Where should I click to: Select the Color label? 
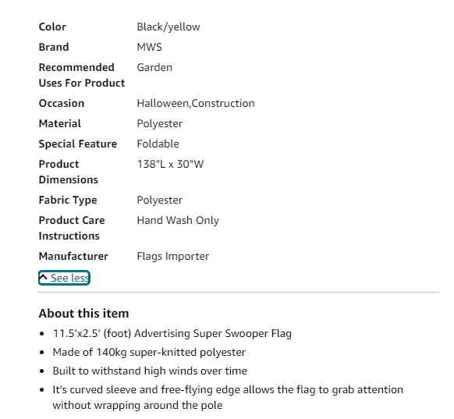pyautogui.click(x=52, y=27)
